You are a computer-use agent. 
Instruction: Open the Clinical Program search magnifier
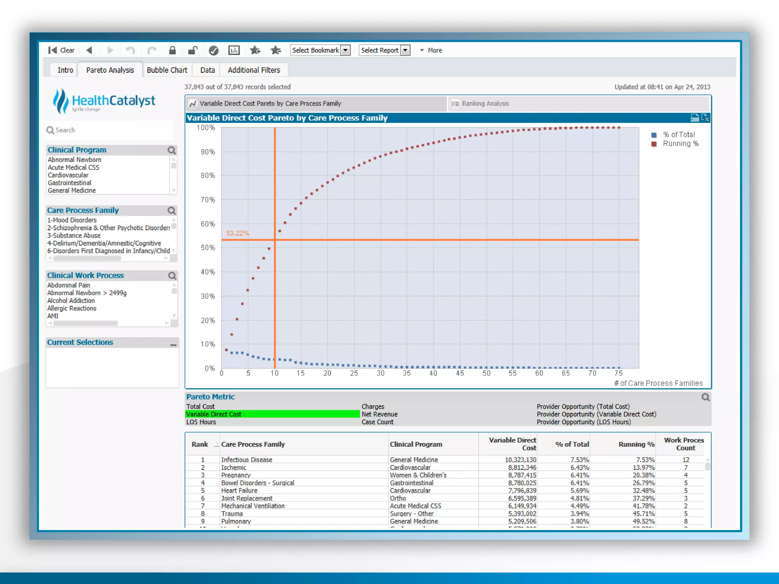tap(172, 150)
